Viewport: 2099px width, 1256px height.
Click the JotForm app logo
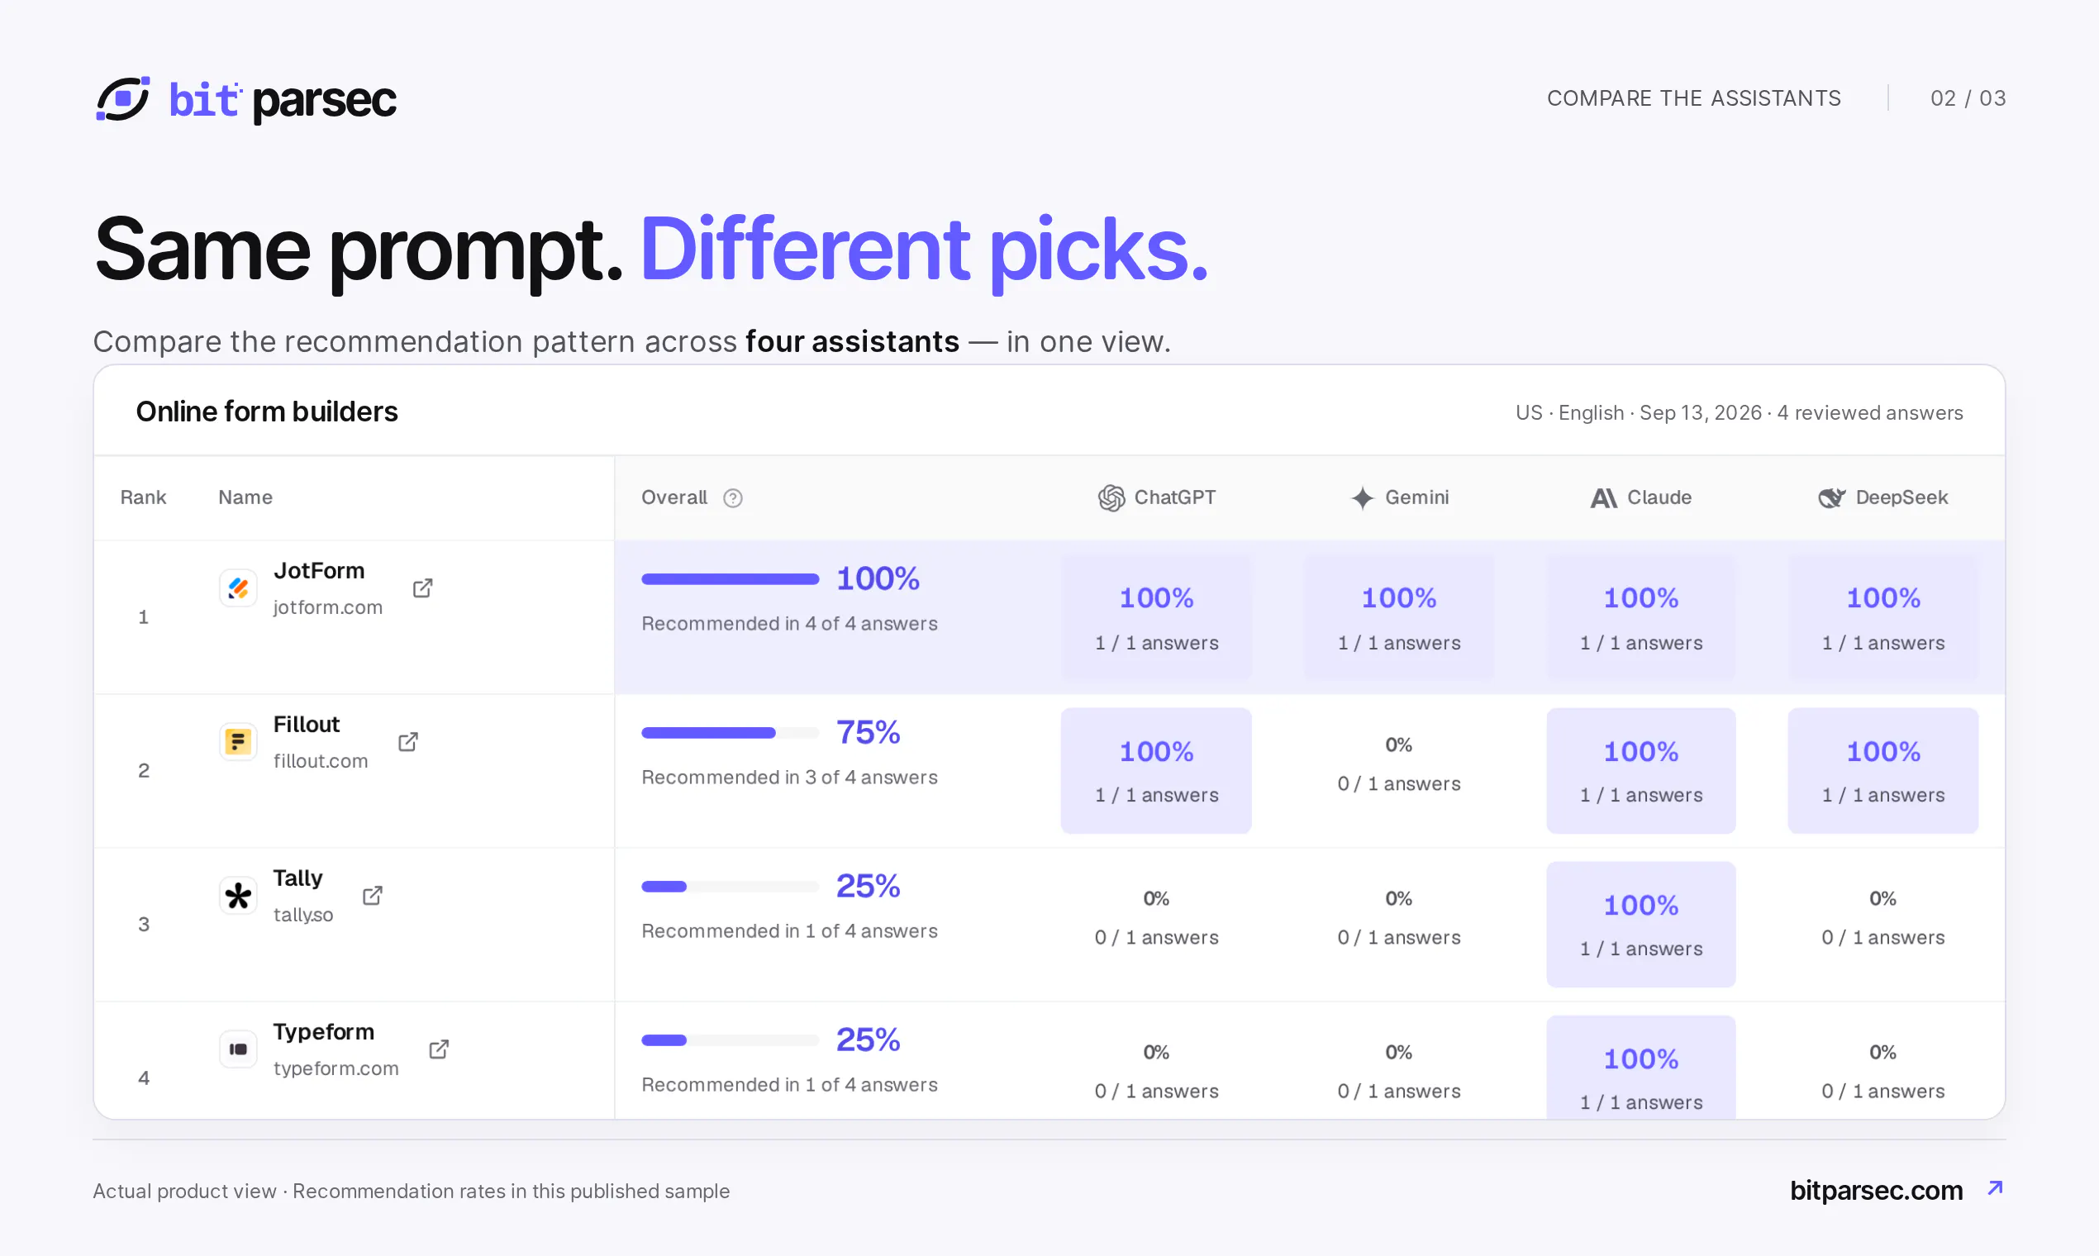pyautogui.click(x=239, y=588)
